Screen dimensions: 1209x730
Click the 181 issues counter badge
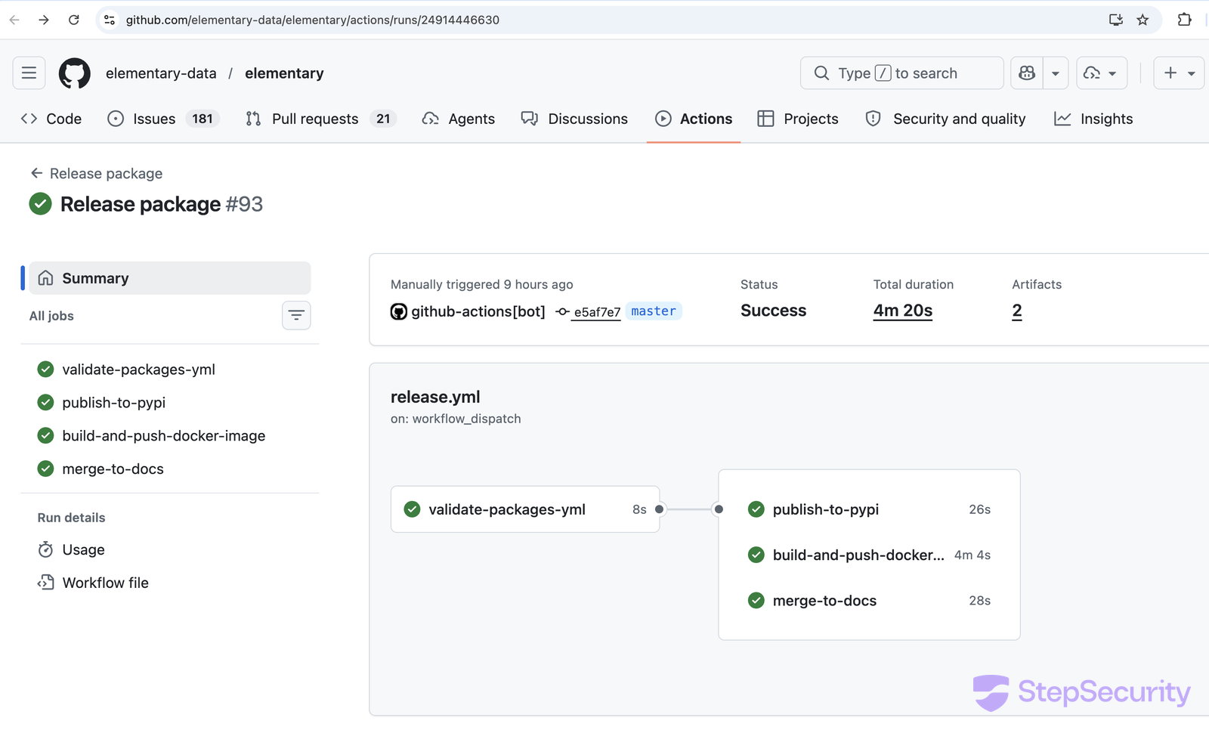(203, 119)
